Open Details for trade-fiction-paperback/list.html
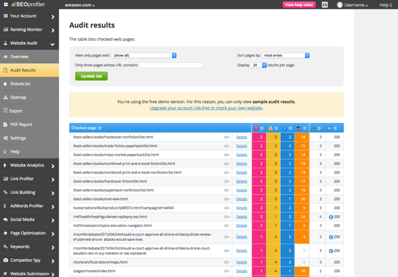 (241, 146)
